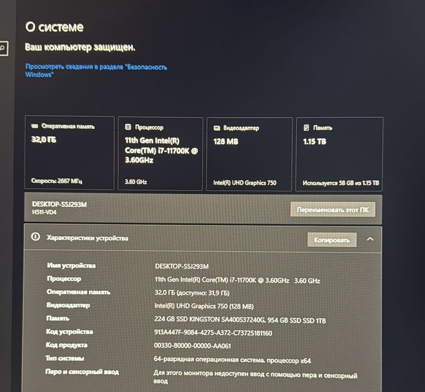Click the info icon beside Характеристики устройства

point(35,237)
